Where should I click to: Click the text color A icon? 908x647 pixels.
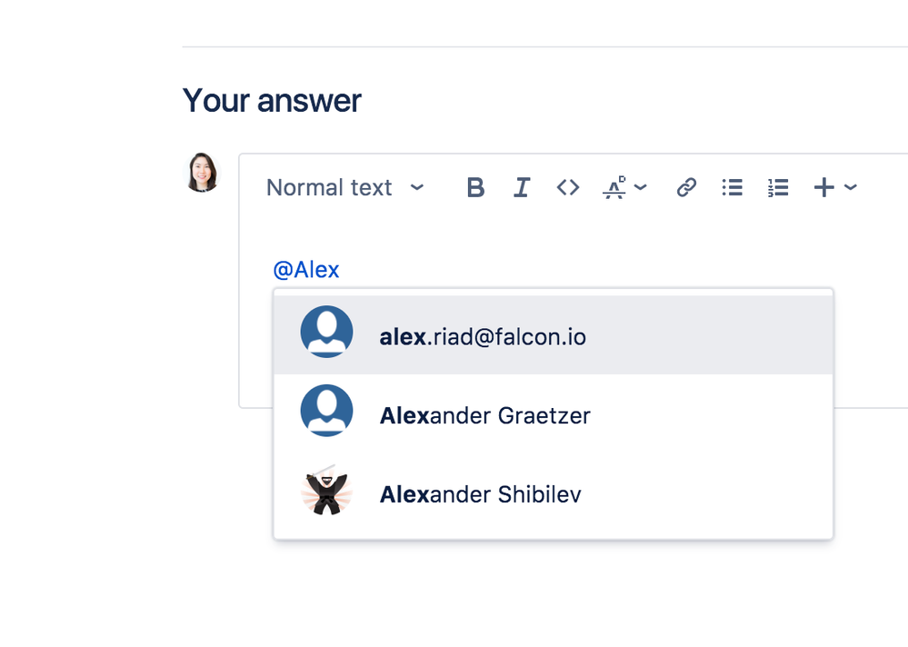pyautogui.click(x=615, y=187)
